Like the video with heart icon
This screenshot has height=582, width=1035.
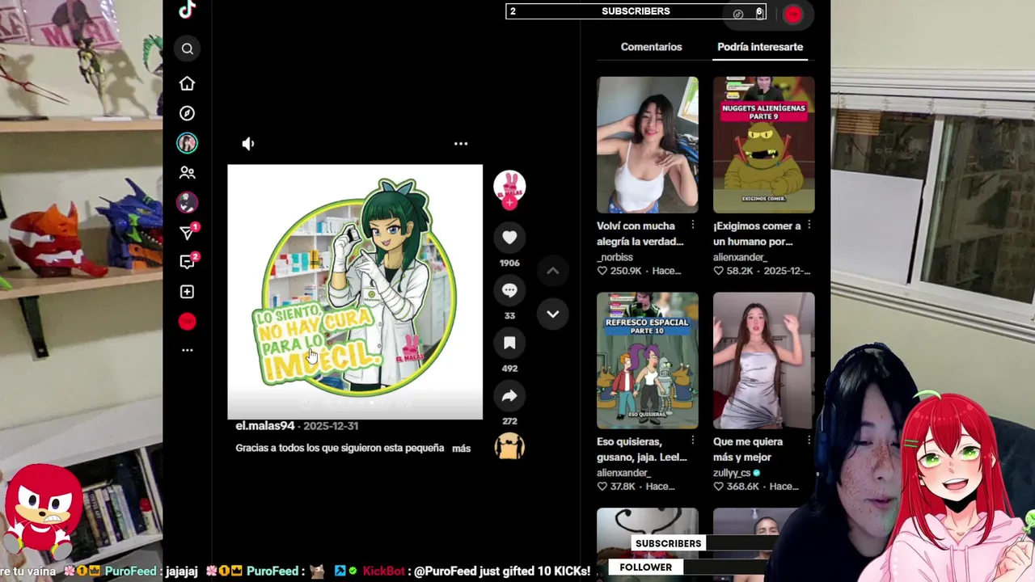509,237
